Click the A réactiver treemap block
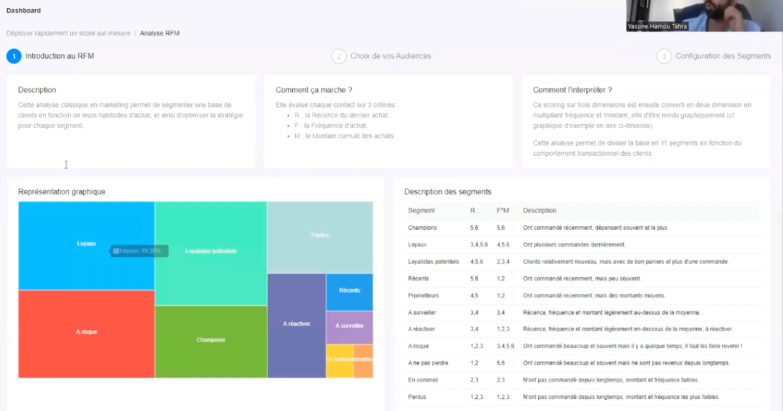 (297, 325)
